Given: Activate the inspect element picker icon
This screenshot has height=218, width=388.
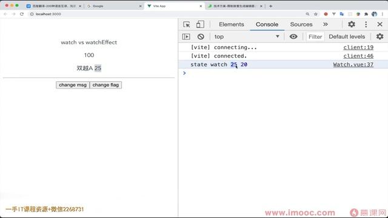Looking at the screenshot, I should coord(187,24).
